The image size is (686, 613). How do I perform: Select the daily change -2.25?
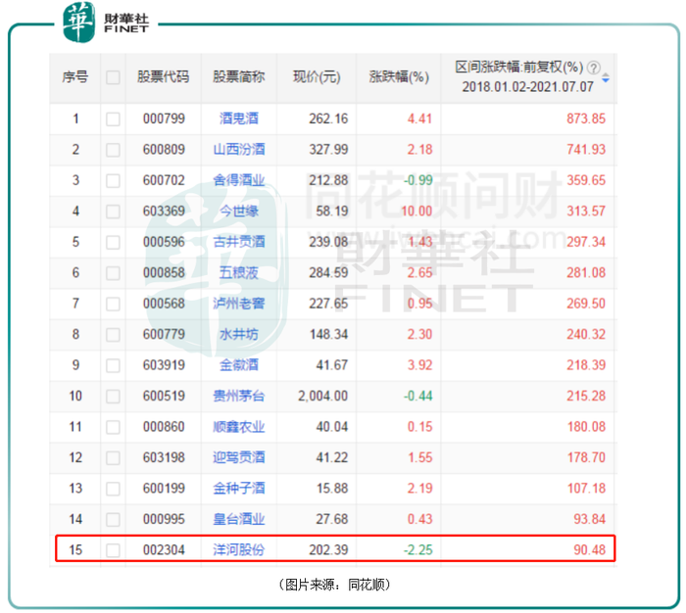[417, 550]
